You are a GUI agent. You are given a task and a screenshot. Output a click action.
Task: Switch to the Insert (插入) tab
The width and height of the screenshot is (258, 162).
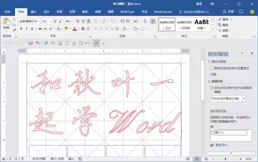tap(34, 12)
